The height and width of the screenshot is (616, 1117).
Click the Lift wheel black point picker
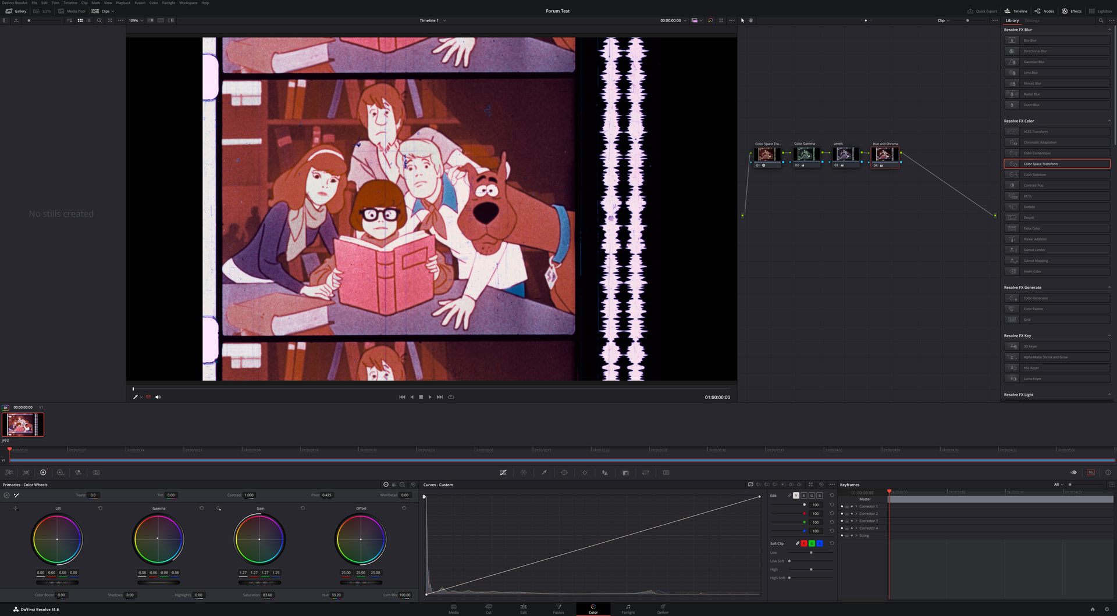(16, 508)
